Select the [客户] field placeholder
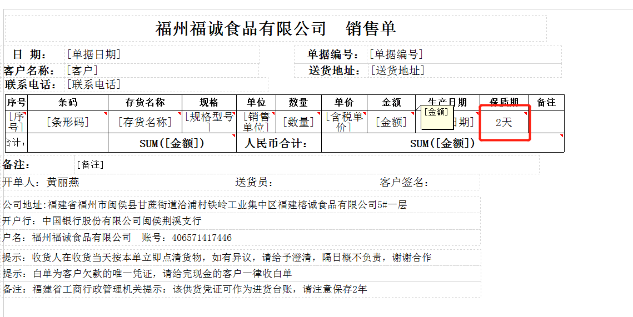 tap(82, 70)
